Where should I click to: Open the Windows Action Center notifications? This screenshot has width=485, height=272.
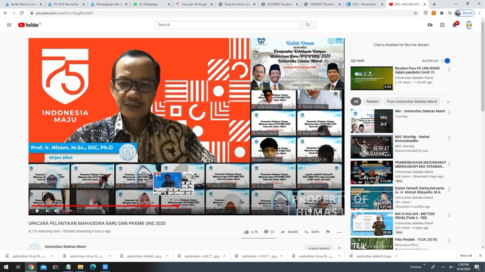(477, 267)
